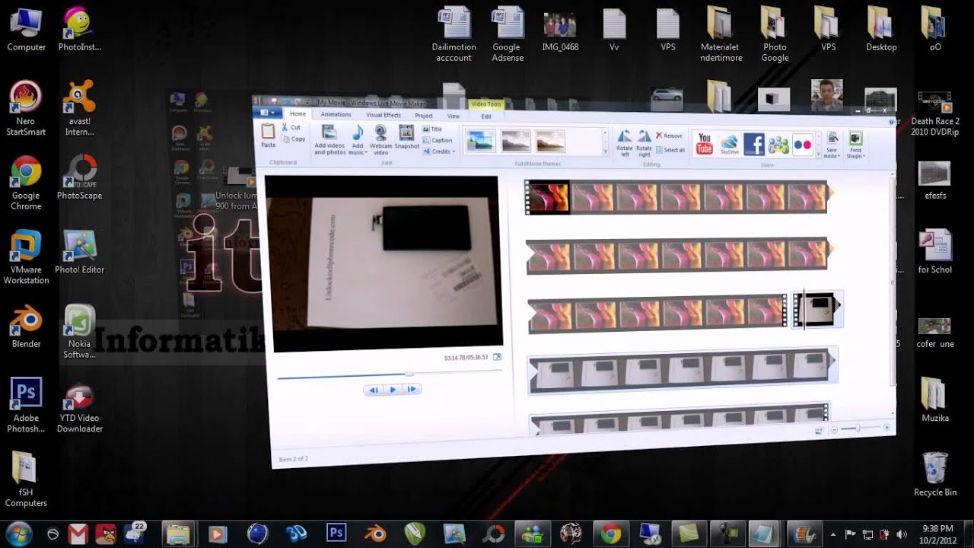Image resolution: width=974 pixels, height=548 pixels.
Task: Remove the selected clip
Action: [x=670, y=135]
